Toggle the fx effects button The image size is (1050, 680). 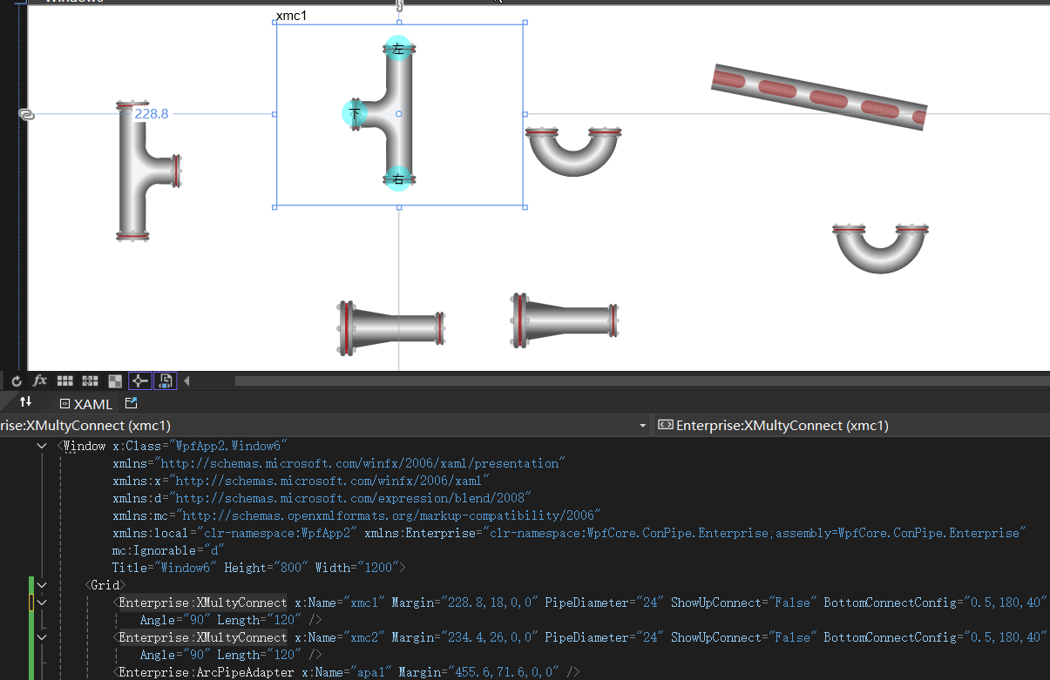pos(40,380)
